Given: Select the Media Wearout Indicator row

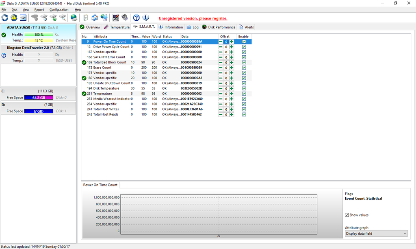Looking at the screenshot, I should click(112, 99).
